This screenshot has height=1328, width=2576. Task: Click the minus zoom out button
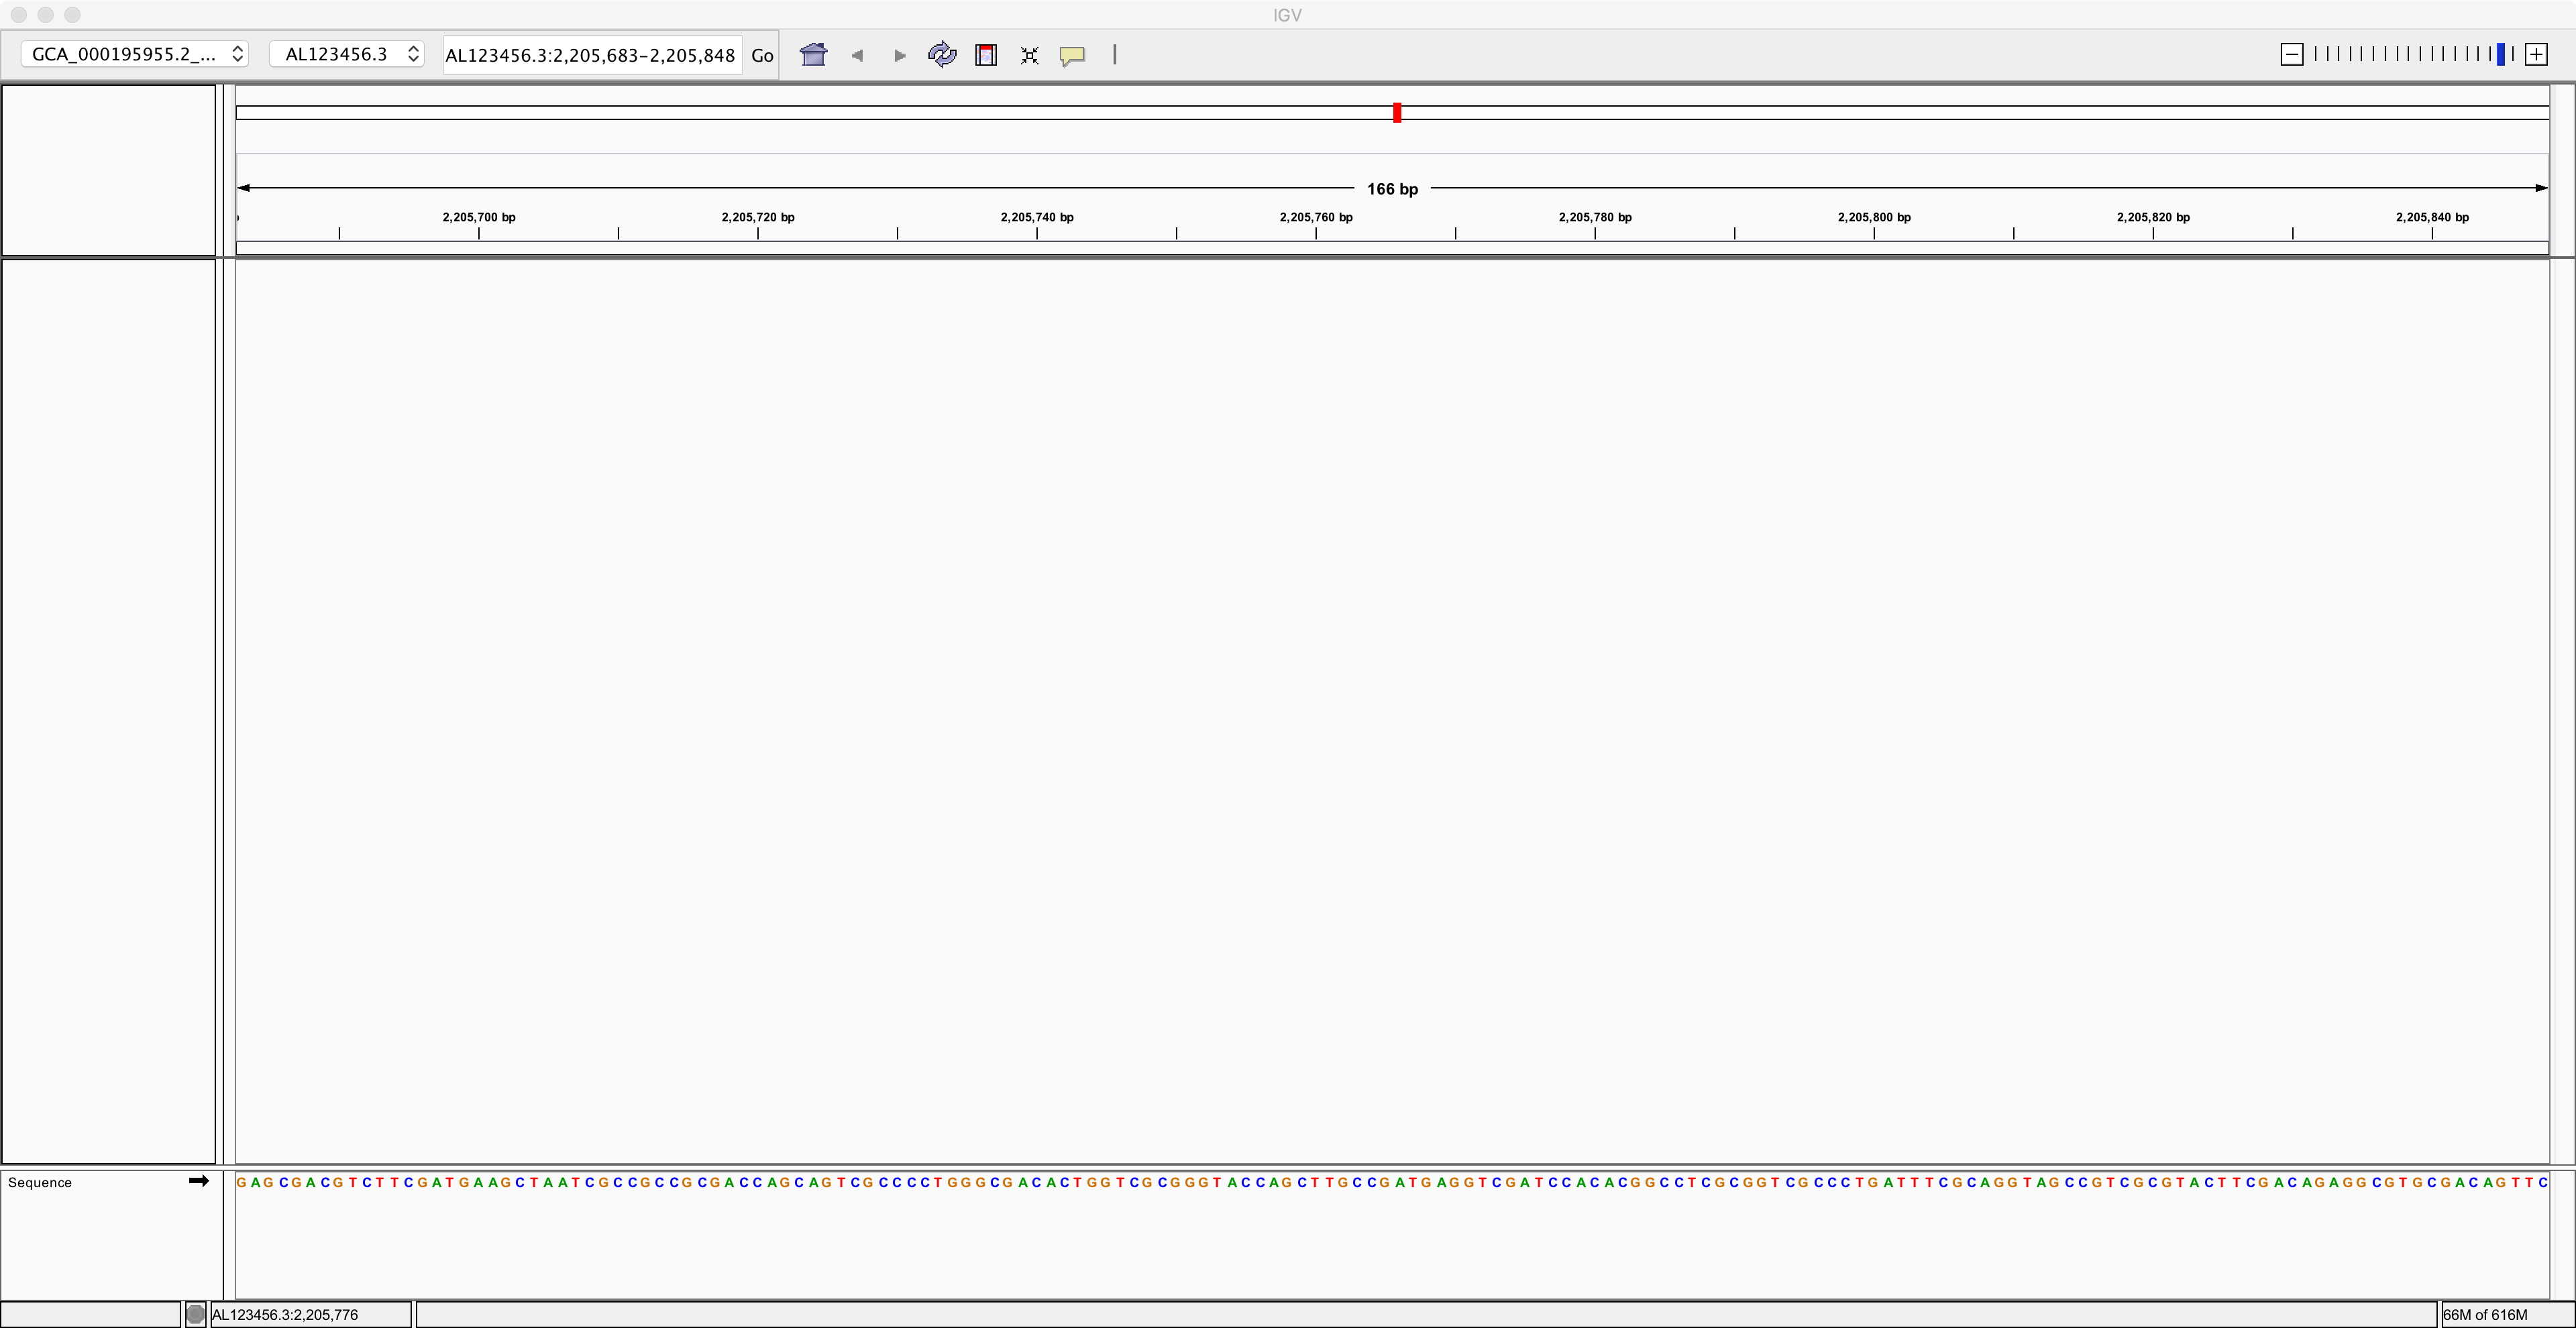(2292, 55)
